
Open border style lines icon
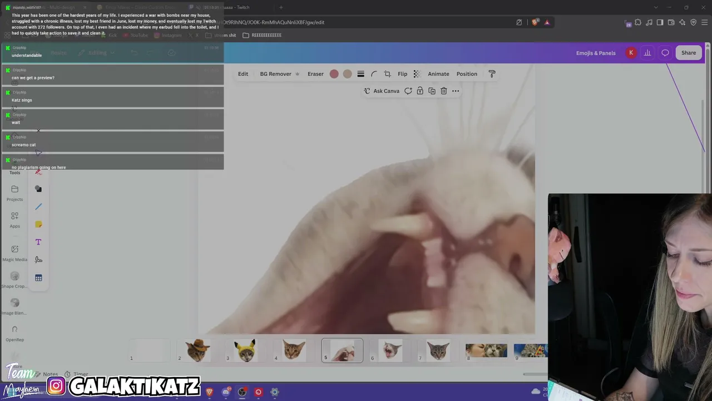coord(360,74)
